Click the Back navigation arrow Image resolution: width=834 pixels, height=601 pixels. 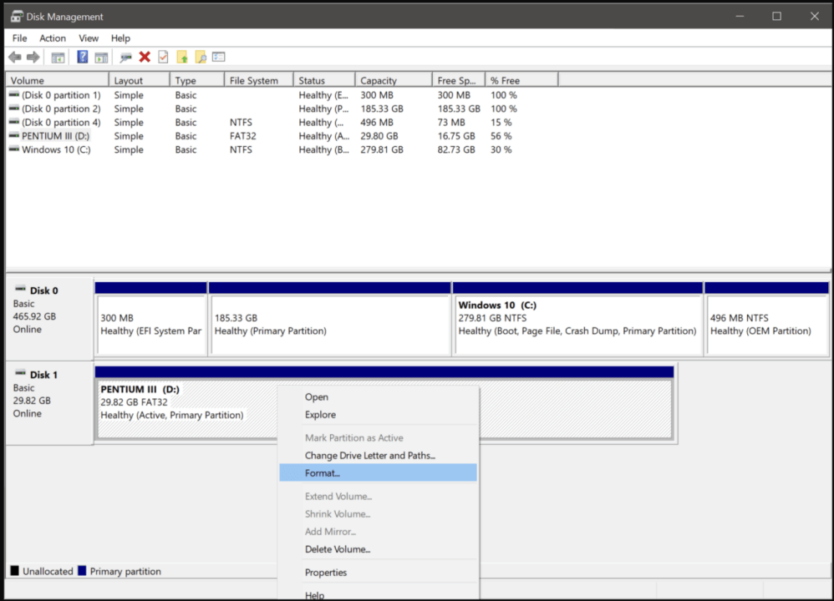[14, 57]
